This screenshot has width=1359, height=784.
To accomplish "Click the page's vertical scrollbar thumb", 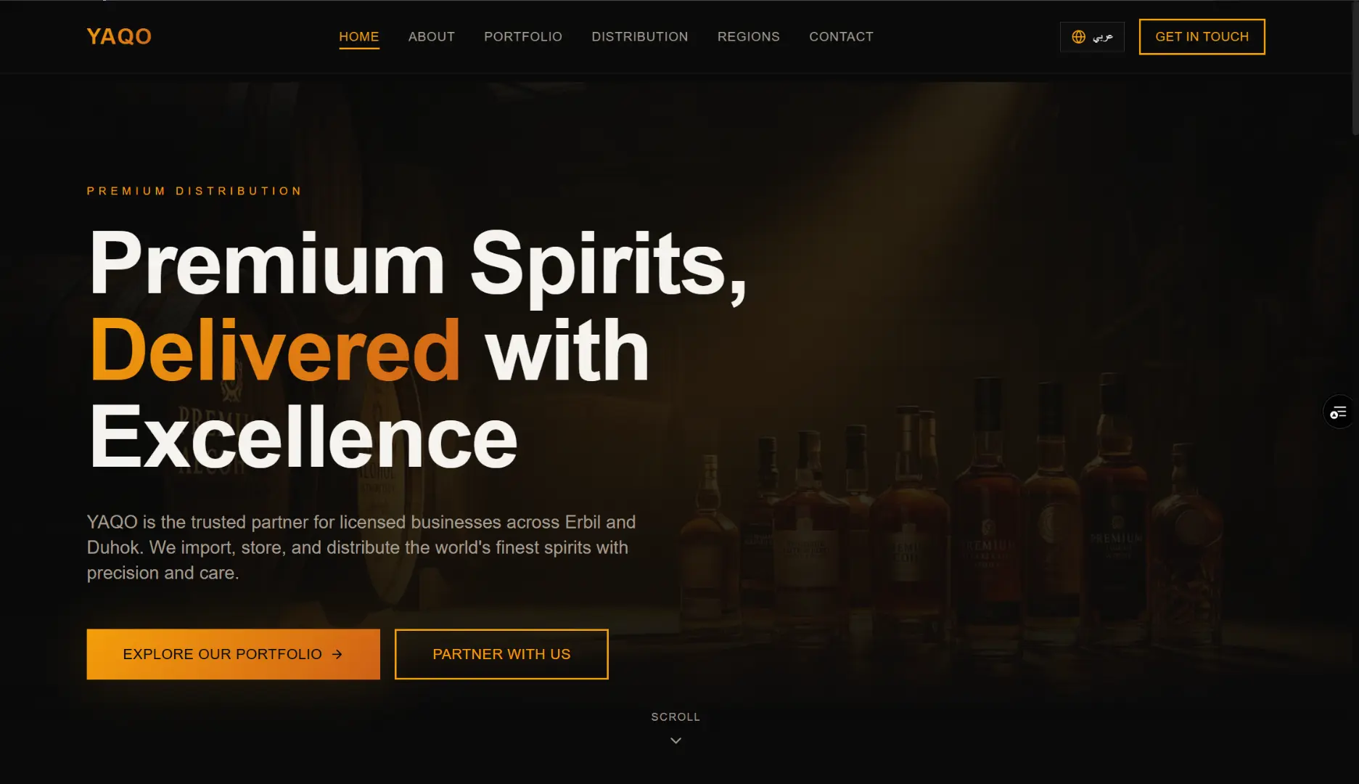I will tap(1355, 68).
